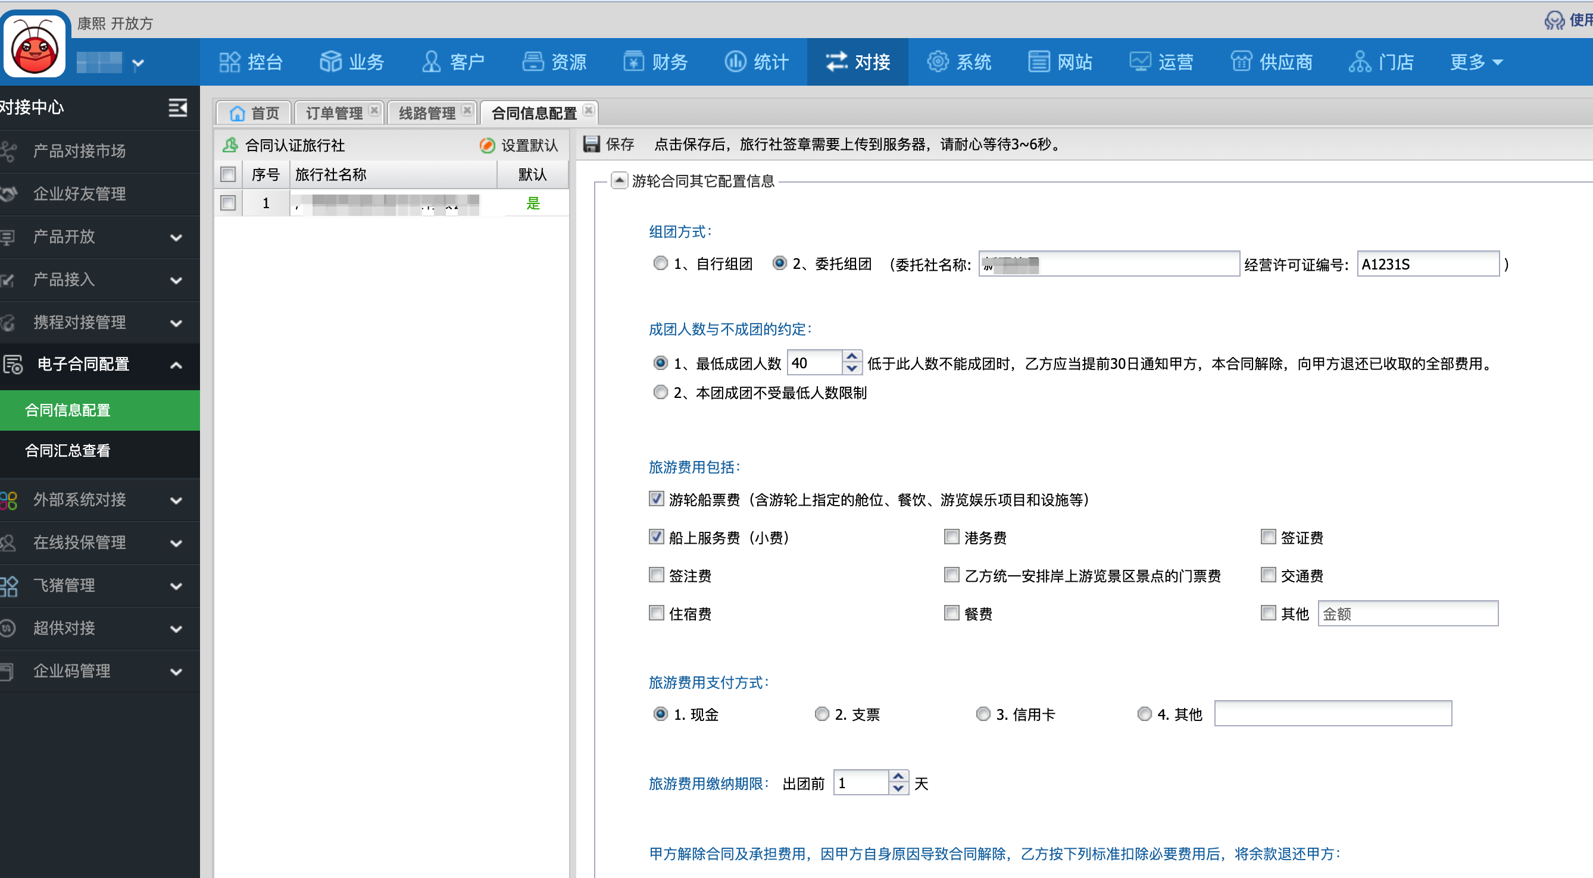The height and width of the screenshot is (878, 1593).
Task: Open the 网站 website module icon
Action: point(1038,62)
